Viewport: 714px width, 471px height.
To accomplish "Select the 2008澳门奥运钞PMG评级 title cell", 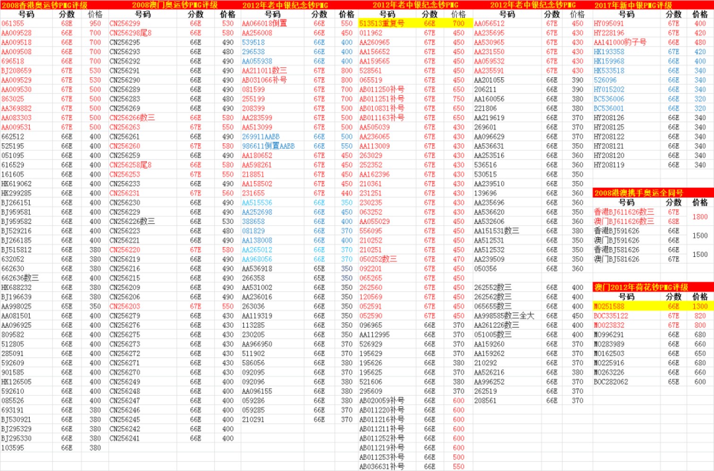I will pos(175,5).
